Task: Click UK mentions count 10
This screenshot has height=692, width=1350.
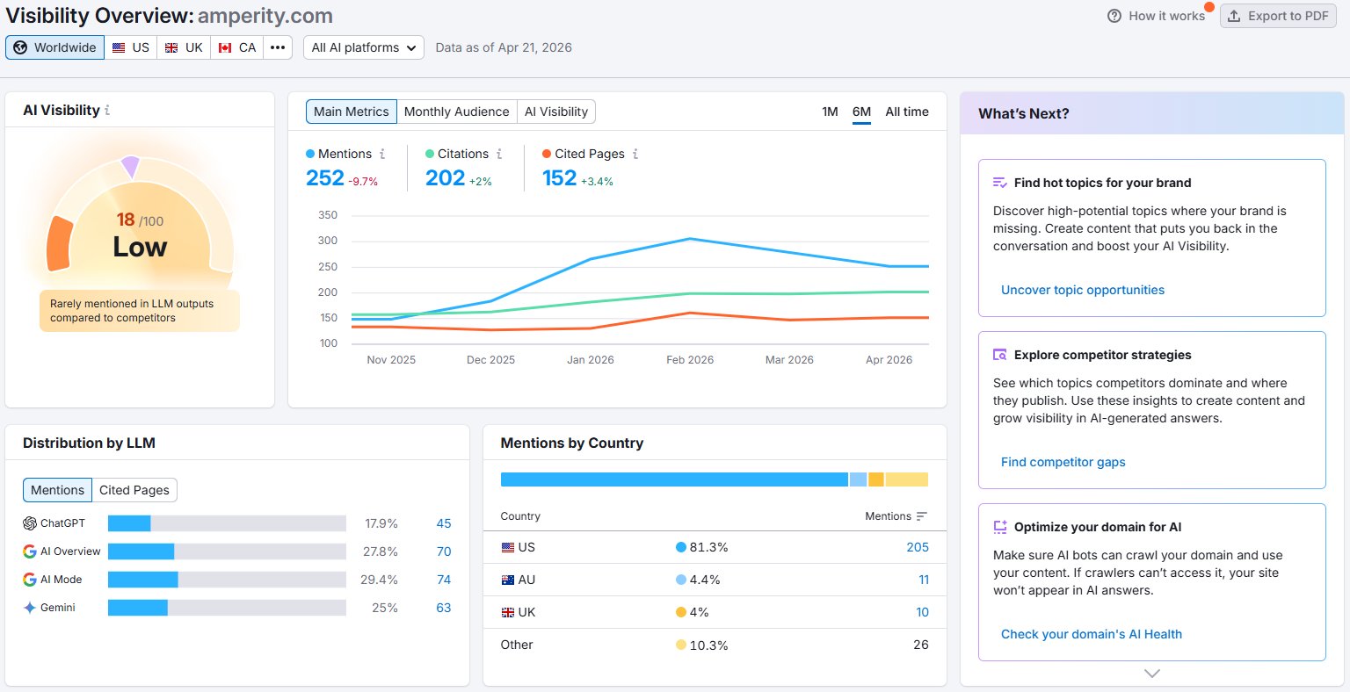Action: [x=923, y=612]
